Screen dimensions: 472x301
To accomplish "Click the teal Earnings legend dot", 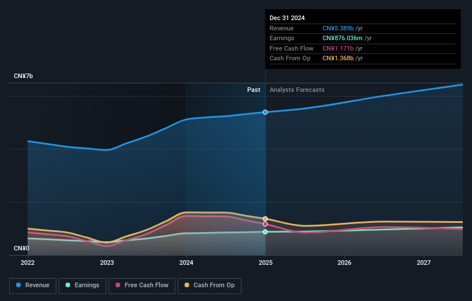I will pos(68,285).
